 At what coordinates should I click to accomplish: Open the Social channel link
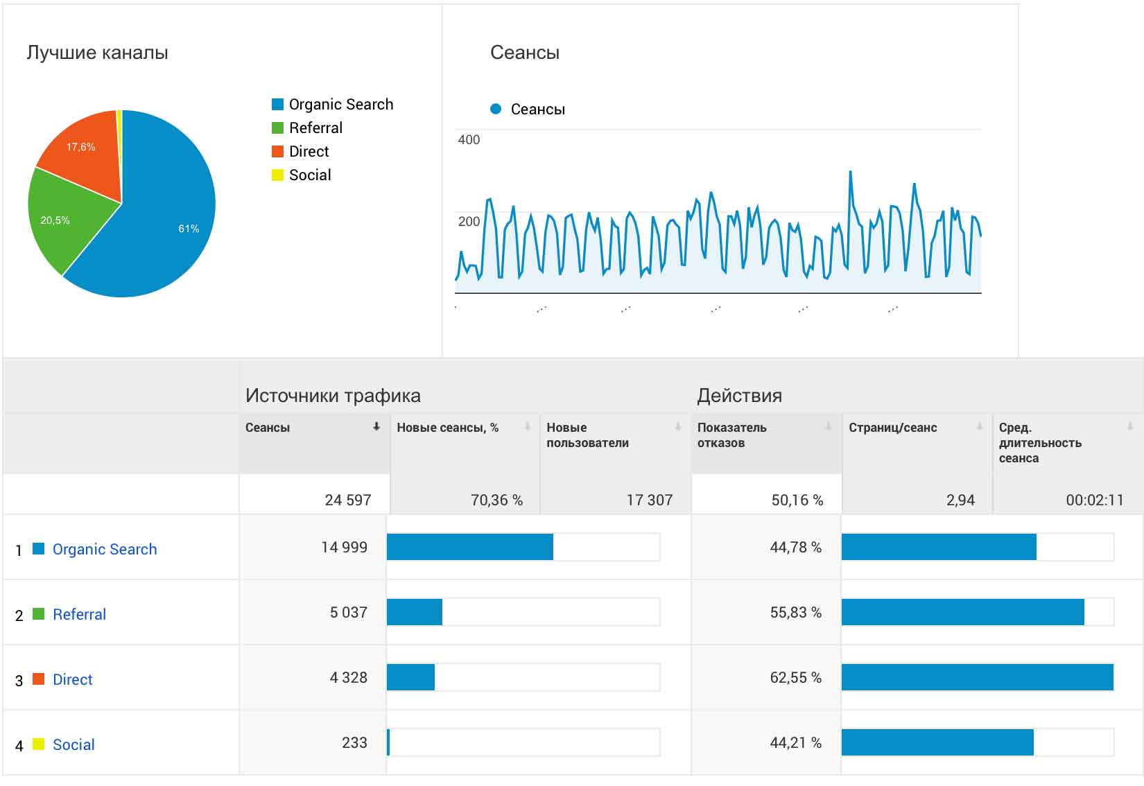coord(73,745)
